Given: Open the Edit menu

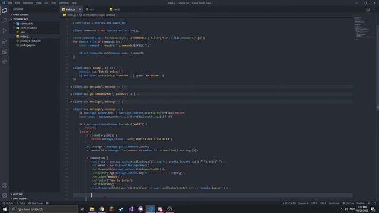Looking at the screenshot, I should 17,3.
